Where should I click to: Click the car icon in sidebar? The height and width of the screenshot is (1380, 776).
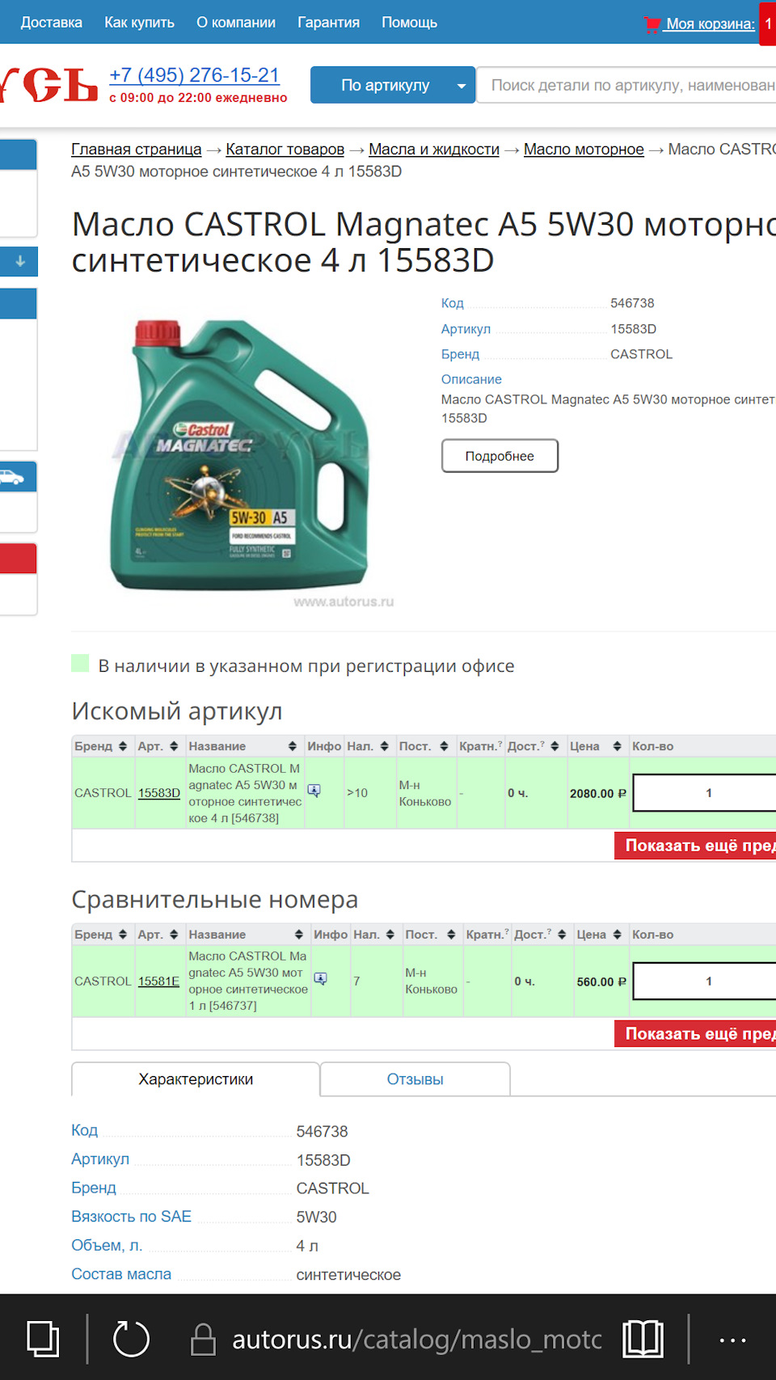point(12,477)
